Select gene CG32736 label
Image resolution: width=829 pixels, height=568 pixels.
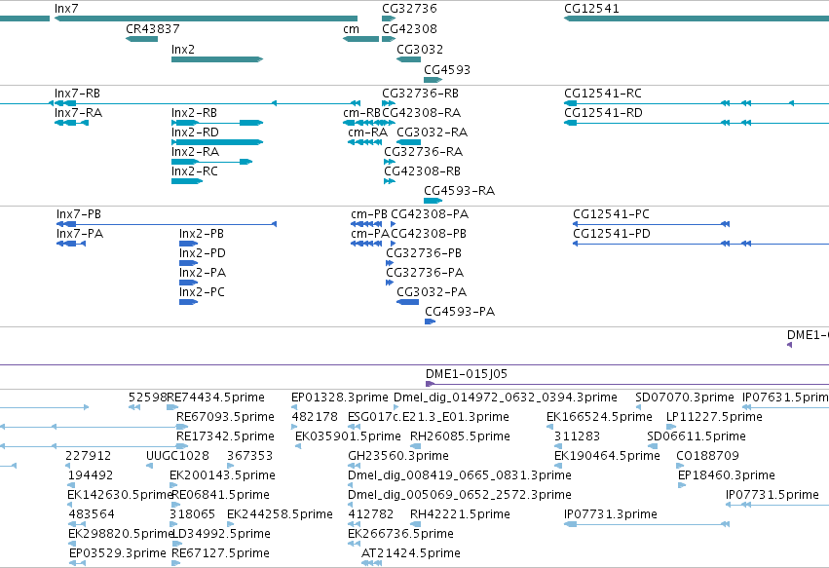[x=409, y=9]
